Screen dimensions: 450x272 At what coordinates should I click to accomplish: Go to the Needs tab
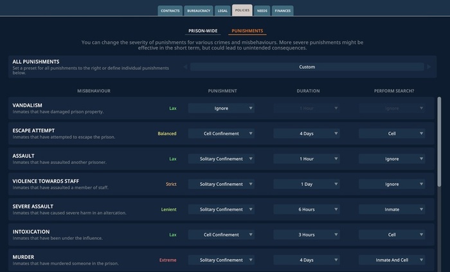point(262,10)
